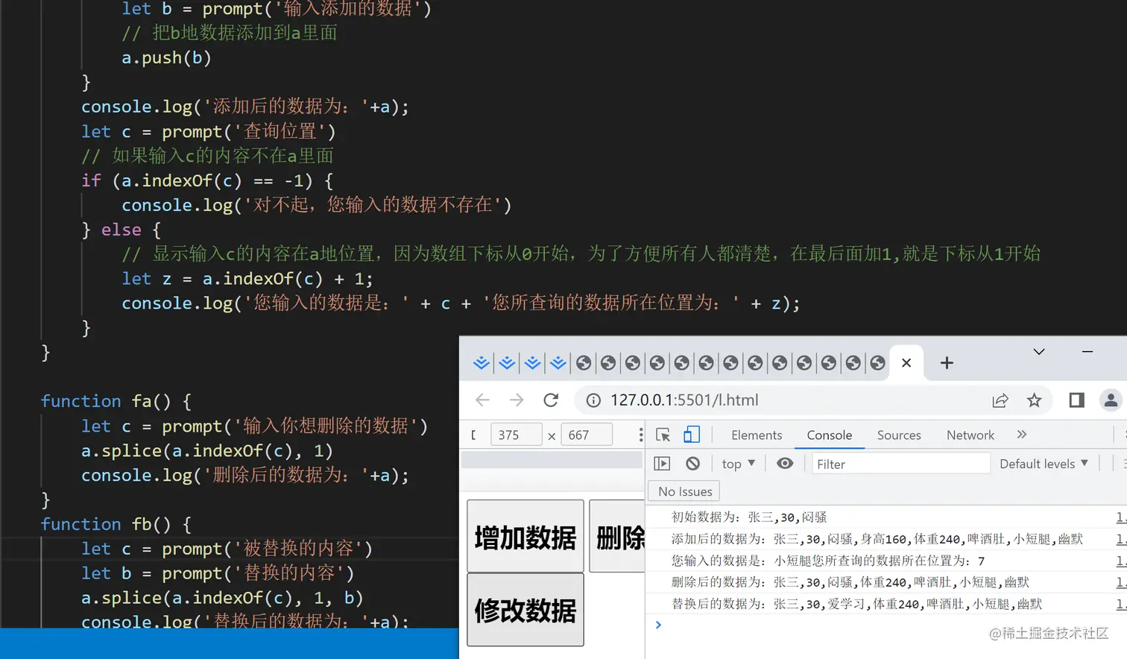Toggle the device toolbar in DevTools
This screenshot has height=659, width=1127.
tap(692, 435)
